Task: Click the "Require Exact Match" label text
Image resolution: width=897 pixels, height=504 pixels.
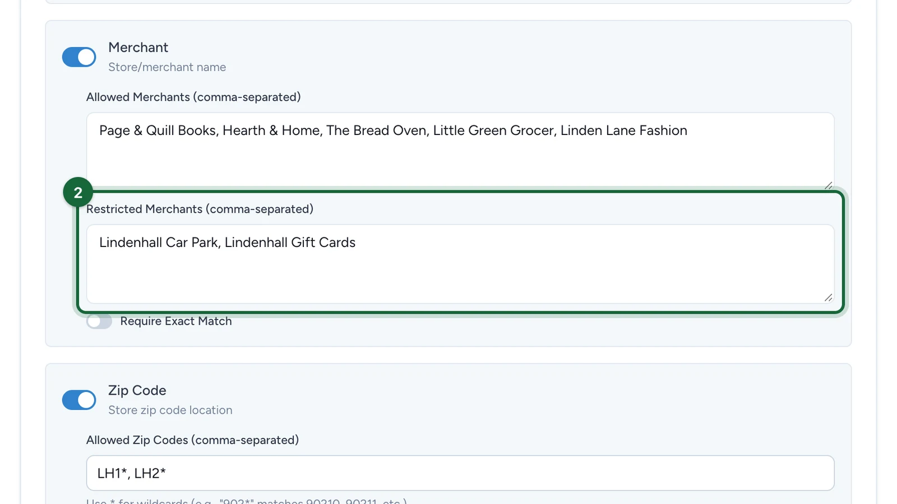Action: tap(176, 321)
